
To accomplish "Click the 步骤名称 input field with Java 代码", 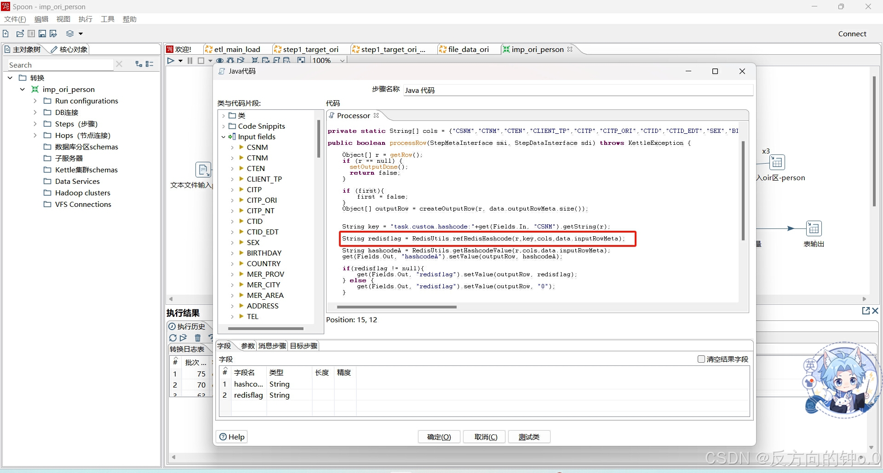I will 578,90.
